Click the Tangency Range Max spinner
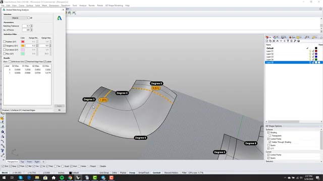Screen dimensions: 323x181 pos(50,46)
